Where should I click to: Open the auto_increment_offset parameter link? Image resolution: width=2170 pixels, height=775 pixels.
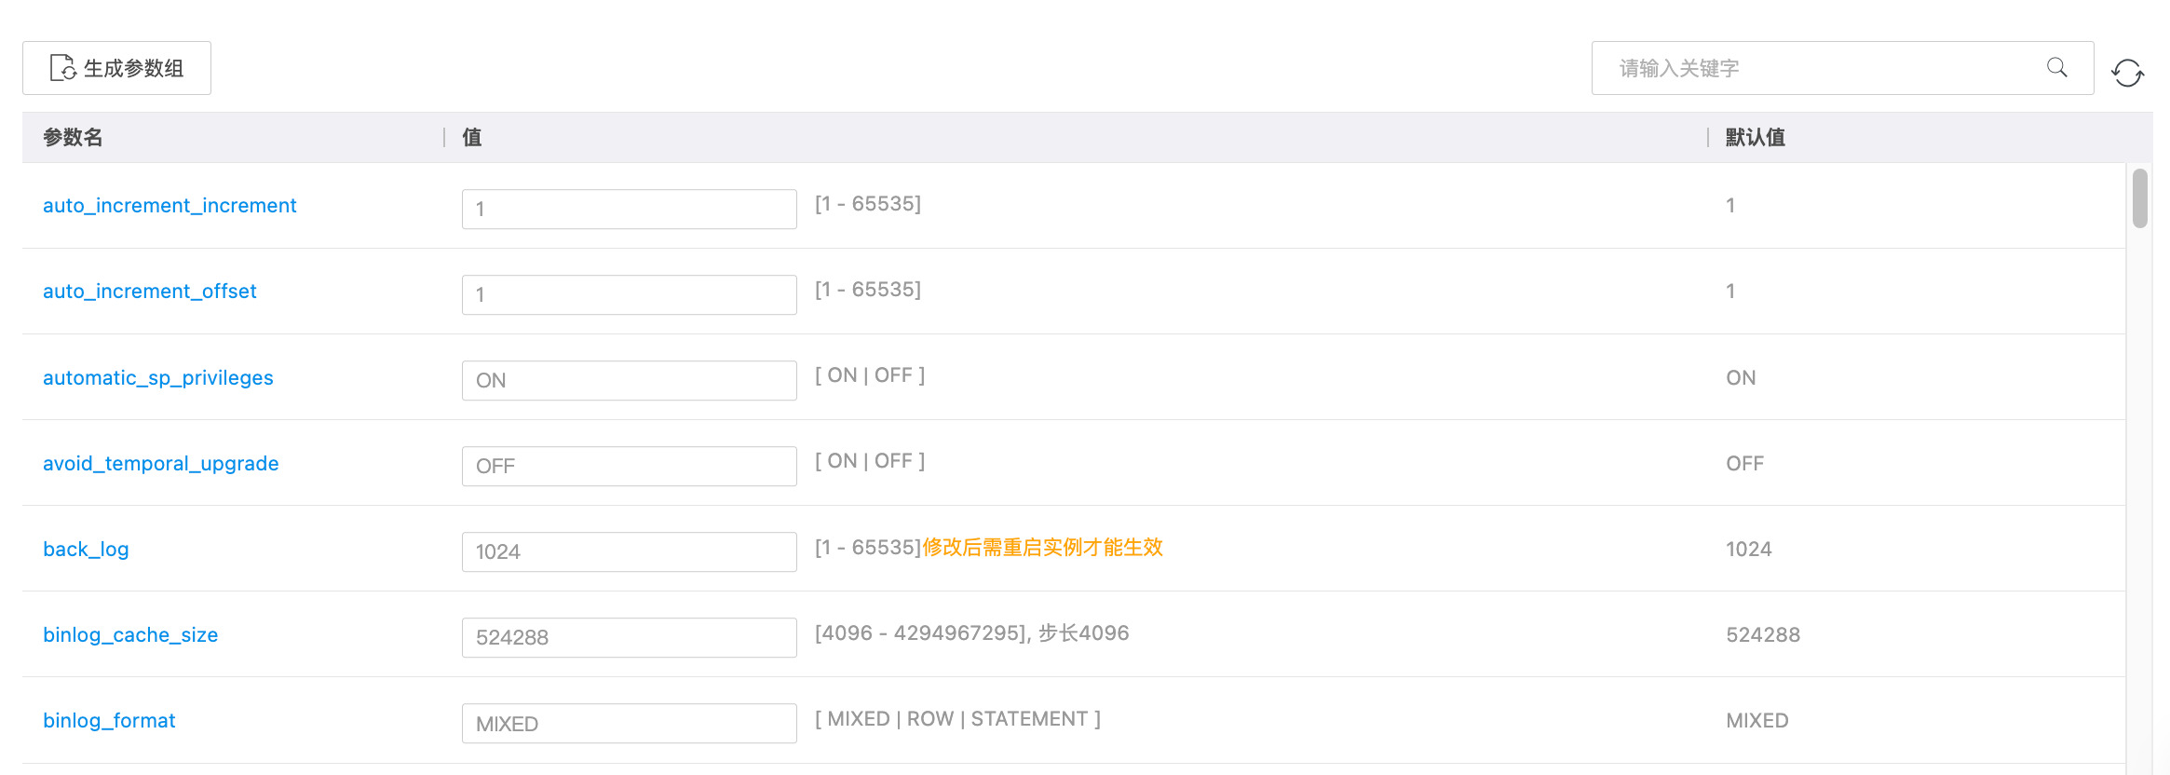[149, 292]
